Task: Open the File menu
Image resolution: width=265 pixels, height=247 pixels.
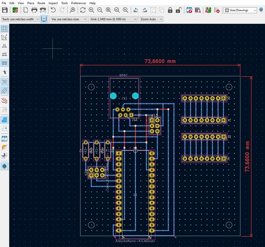Action: coord(4,3)
